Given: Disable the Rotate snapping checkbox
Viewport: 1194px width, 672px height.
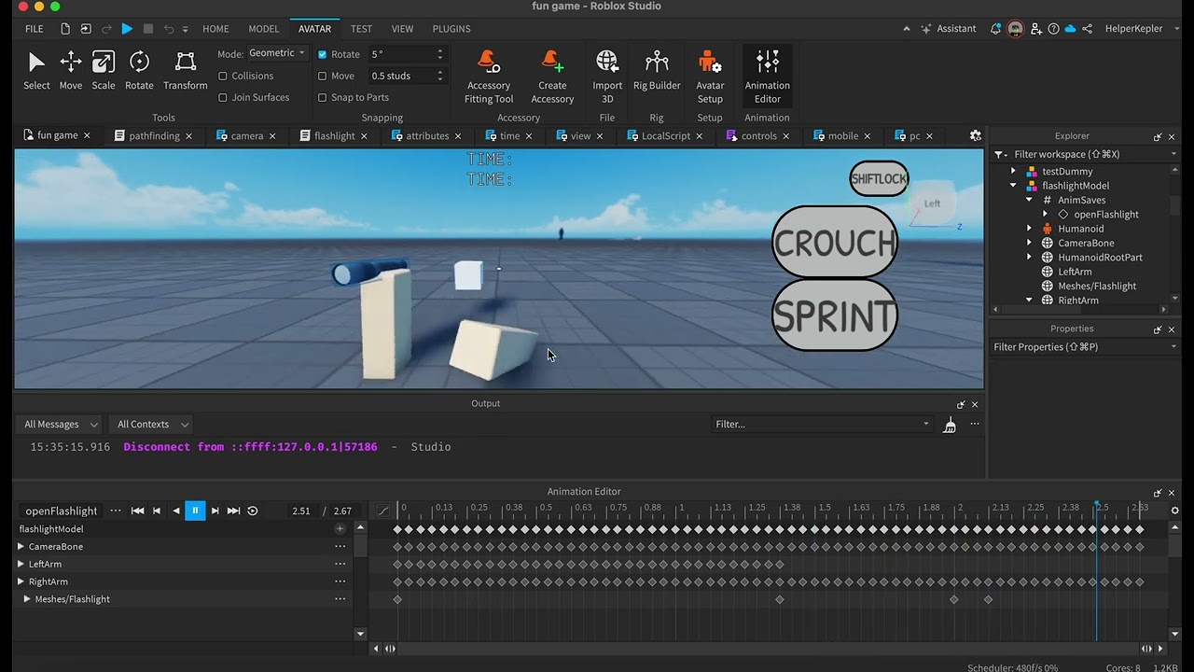Looking at the screenshot, I should (322, 54).
